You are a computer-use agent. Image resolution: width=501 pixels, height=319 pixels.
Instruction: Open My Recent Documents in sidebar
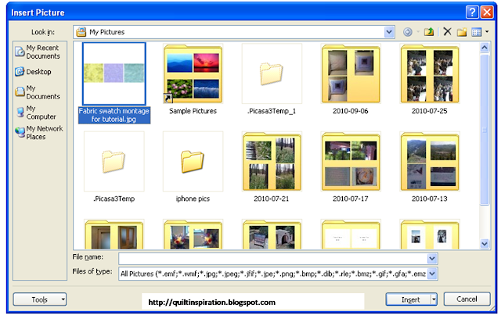38,52
